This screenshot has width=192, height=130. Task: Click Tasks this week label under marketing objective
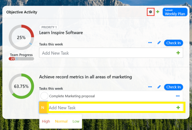51,88
